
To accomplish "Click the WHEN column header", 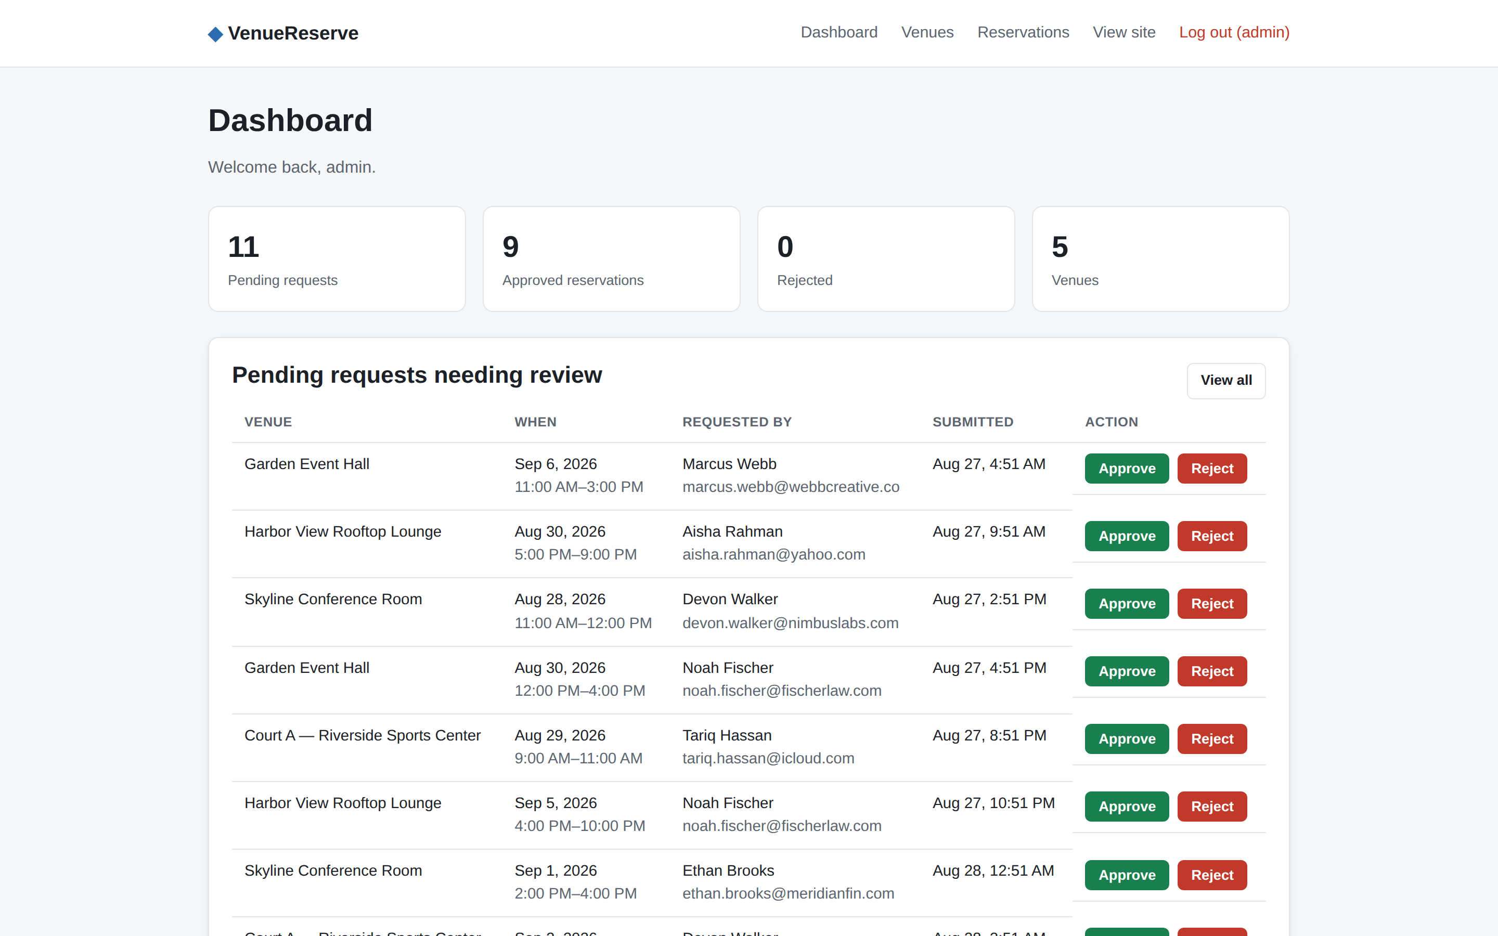I will tap(535, 422).
